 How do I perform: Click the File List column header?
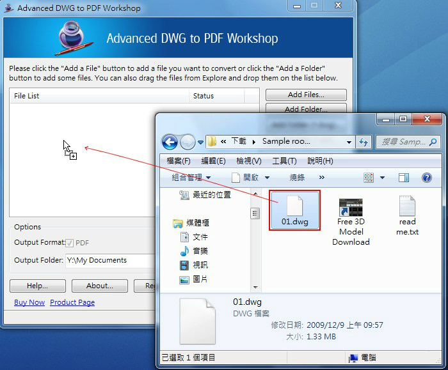(x=99, y=96)
